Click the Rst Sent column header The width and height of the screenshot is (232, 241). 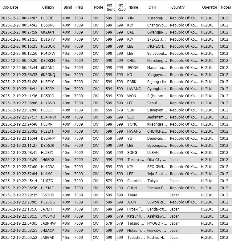coord(110,7)
